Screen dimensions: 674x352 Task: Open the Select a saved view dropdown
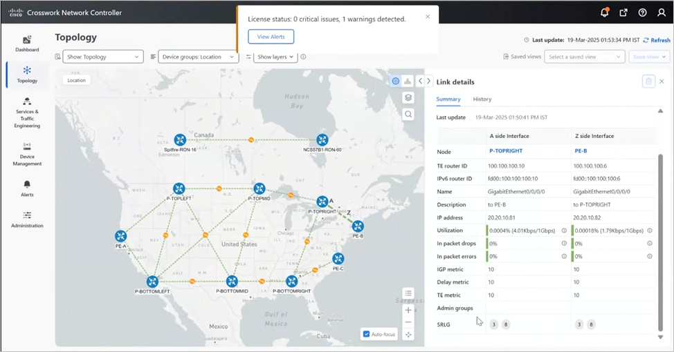pyautogui.click(x=585, y=57)
